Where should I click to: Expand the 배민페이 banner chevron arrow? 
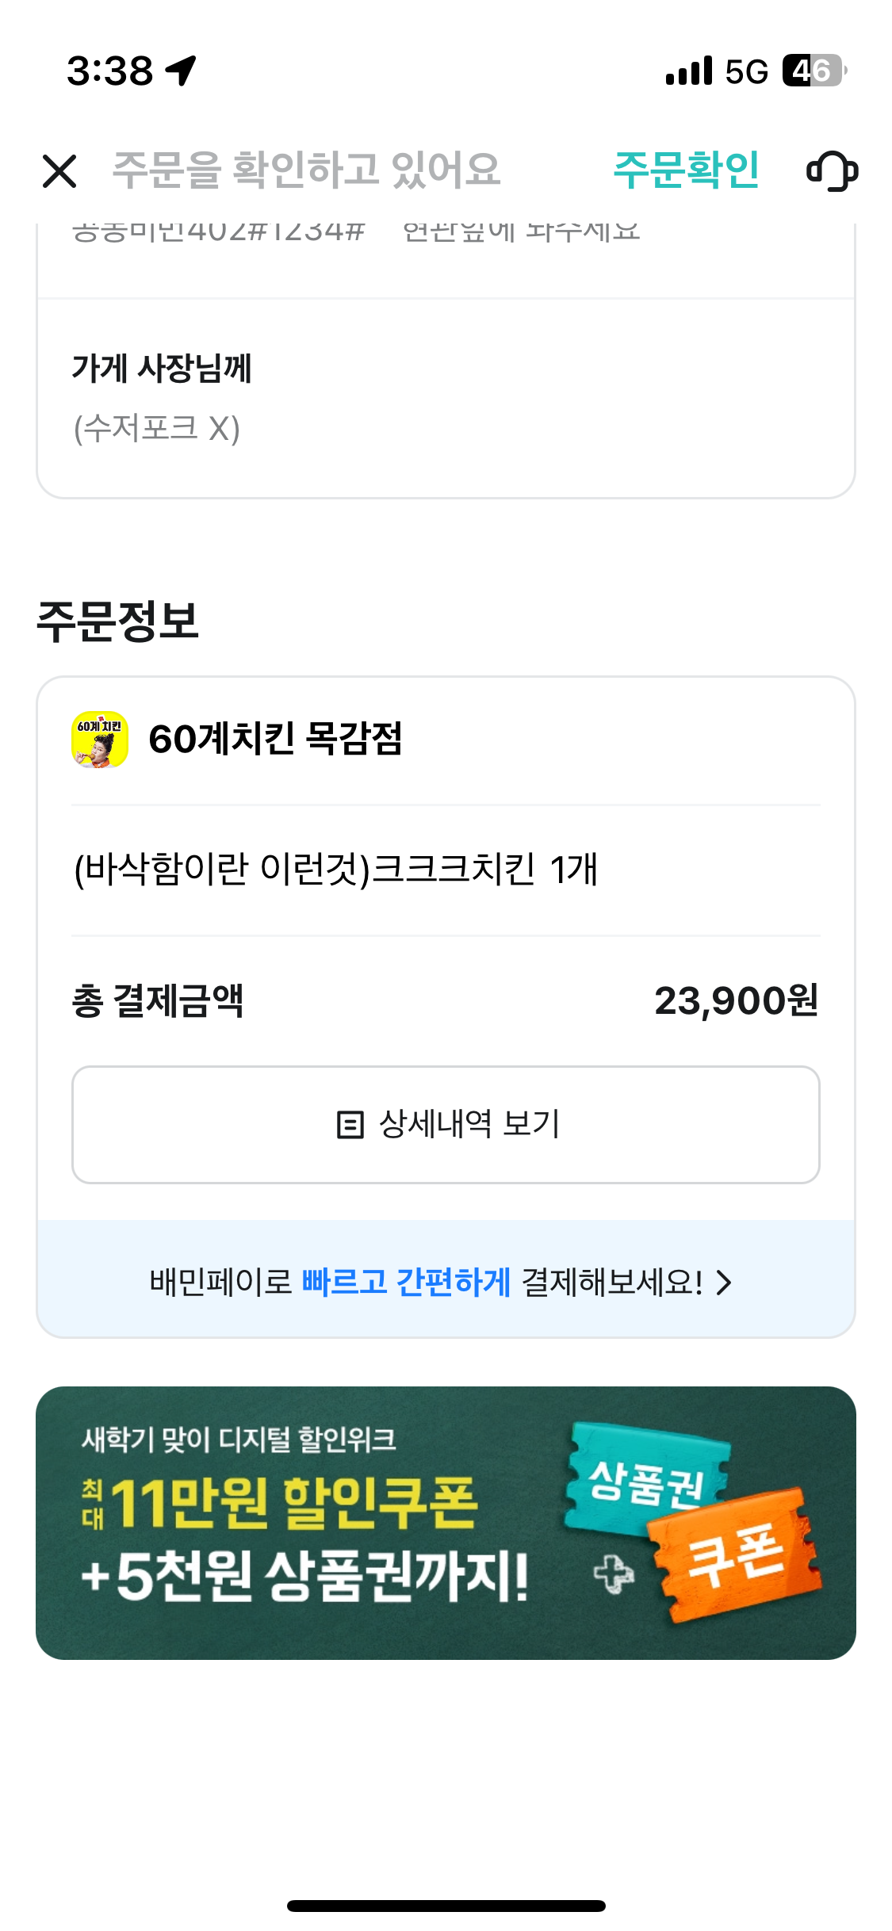(x=723, y=1283)
